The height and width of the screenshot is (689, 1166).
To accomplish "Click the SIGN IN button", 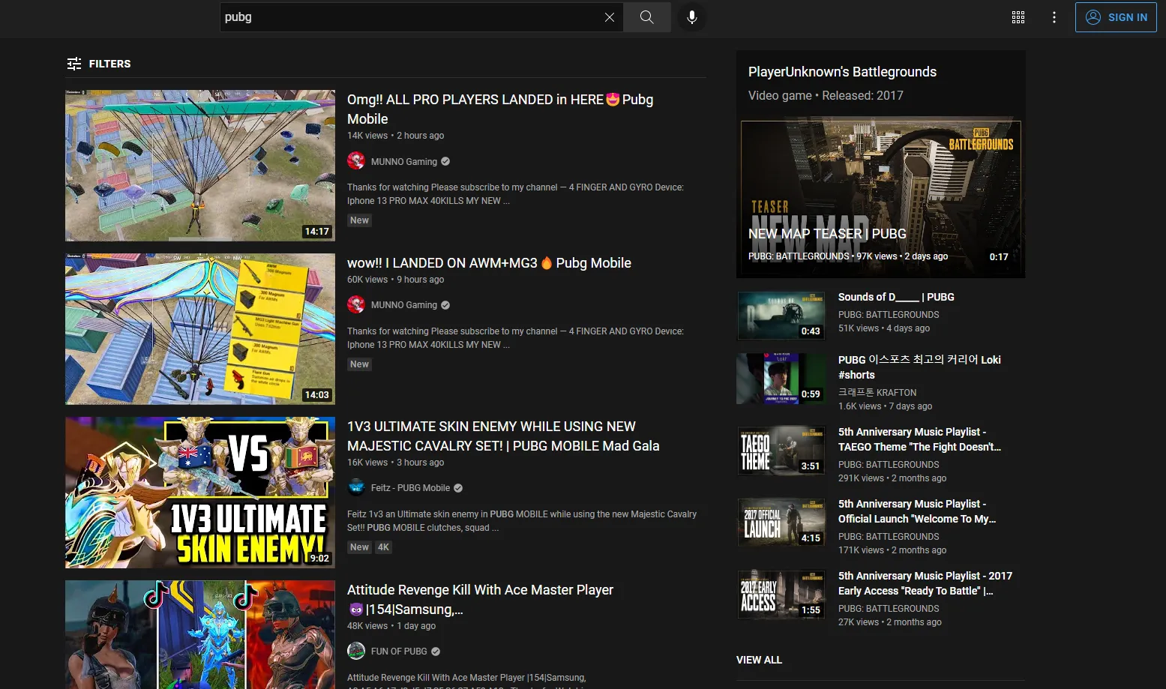I will [1116, 17].
